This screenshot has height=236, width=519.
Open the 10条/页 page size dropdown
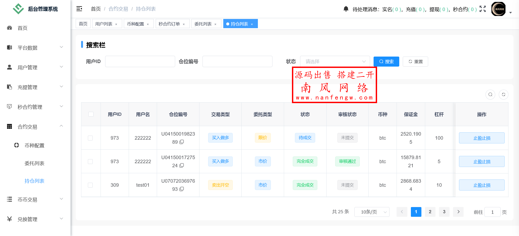[372, 212]
